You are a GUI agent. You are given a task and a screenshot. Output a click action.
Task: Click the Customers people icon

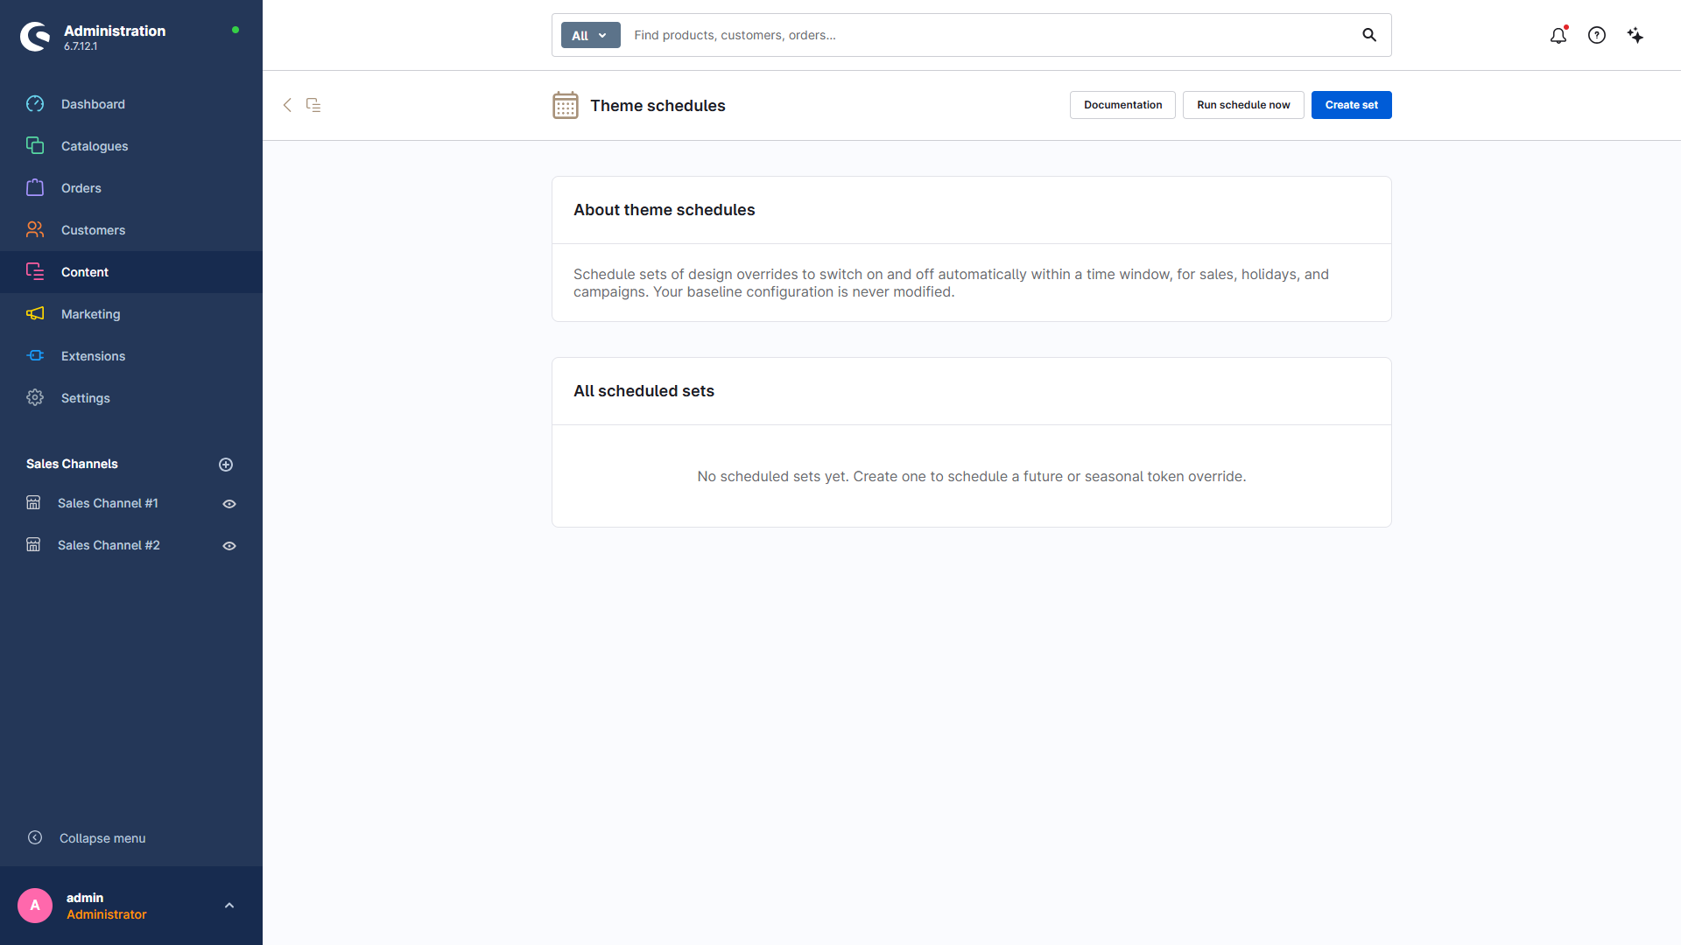tap(35, 230)
